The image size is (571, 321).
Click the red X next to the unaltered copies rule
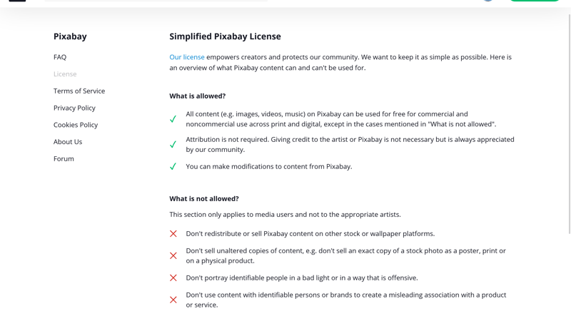click(x=173, y=256)
